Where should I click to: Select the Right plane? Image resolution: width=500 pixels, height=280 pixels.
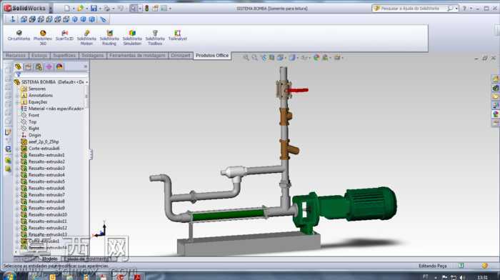30,129
